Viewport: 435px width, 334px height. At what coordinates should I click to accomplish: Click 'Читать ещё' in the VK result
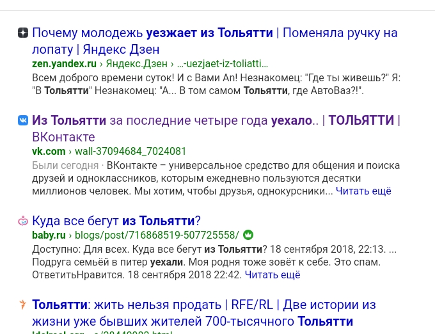pos(363,191)
